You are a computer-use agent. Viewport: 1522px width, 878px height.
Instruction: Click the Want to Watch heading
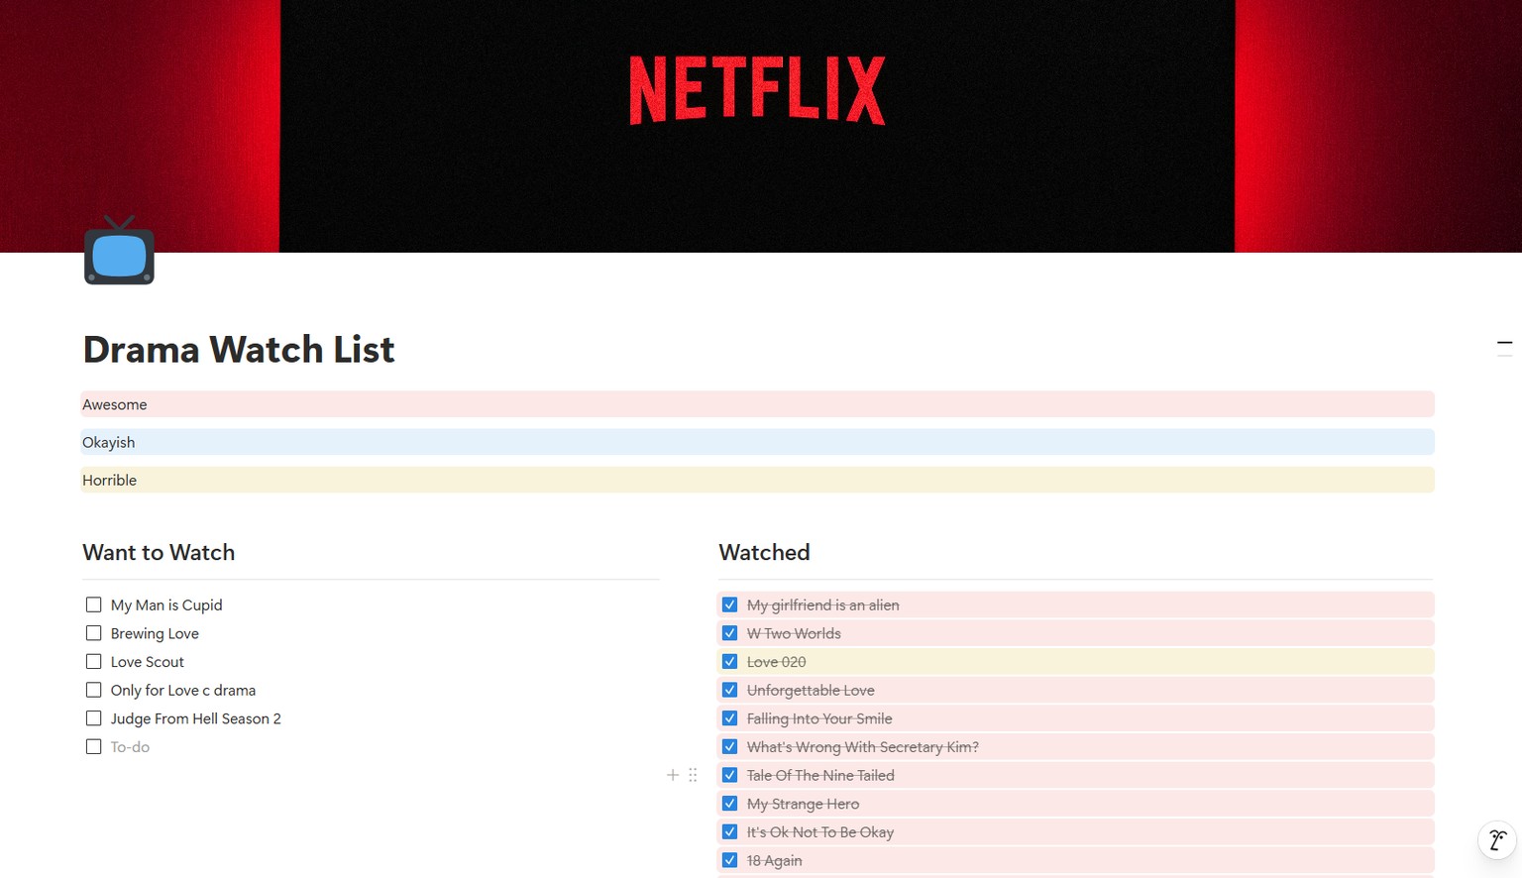[159, 552]
